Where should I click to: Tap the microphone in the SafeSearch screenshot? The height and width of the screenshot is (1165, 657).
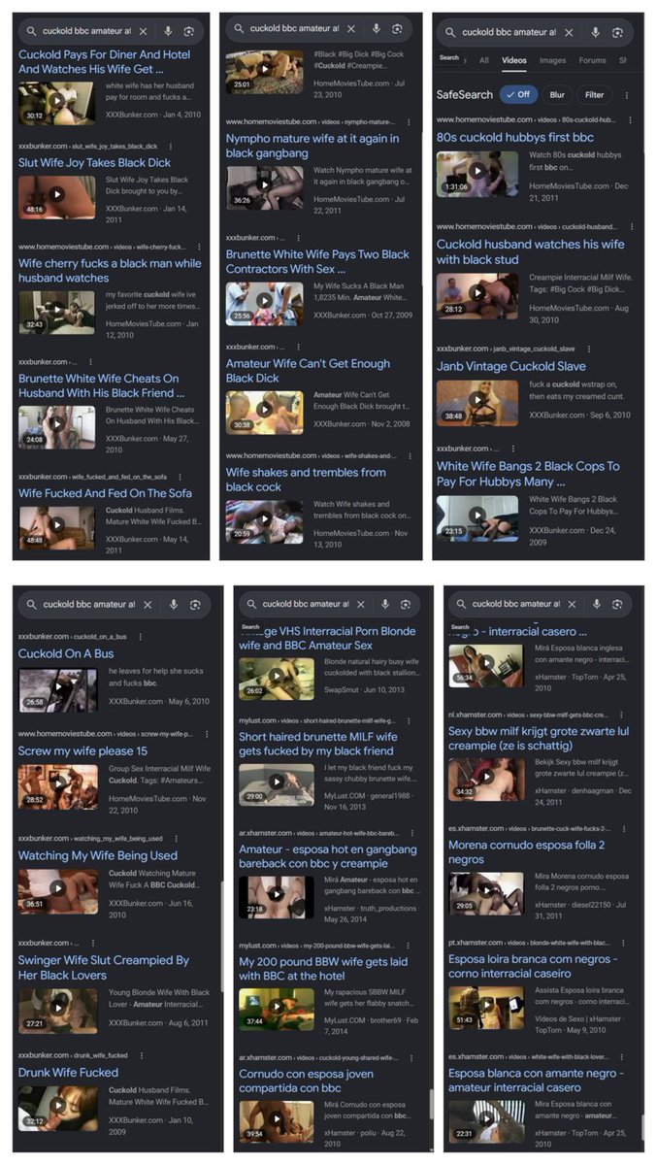pyautogui.click(x=594, y=32)
